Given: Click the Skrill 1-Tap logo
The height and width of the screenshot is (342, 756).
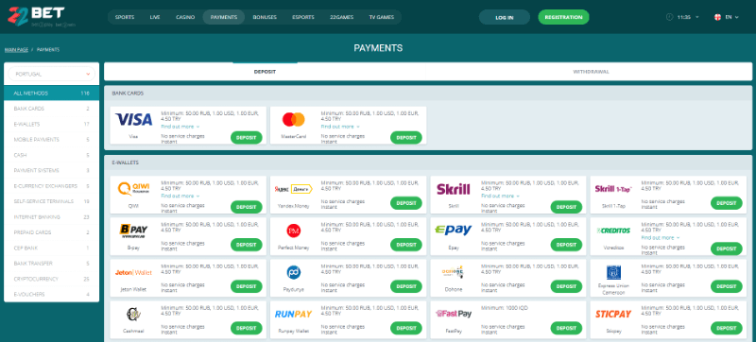Looking at the screenshot, I should [613, 189].
